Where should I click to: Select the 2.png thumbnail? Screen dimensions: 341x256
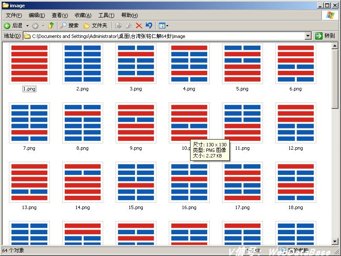83,63
